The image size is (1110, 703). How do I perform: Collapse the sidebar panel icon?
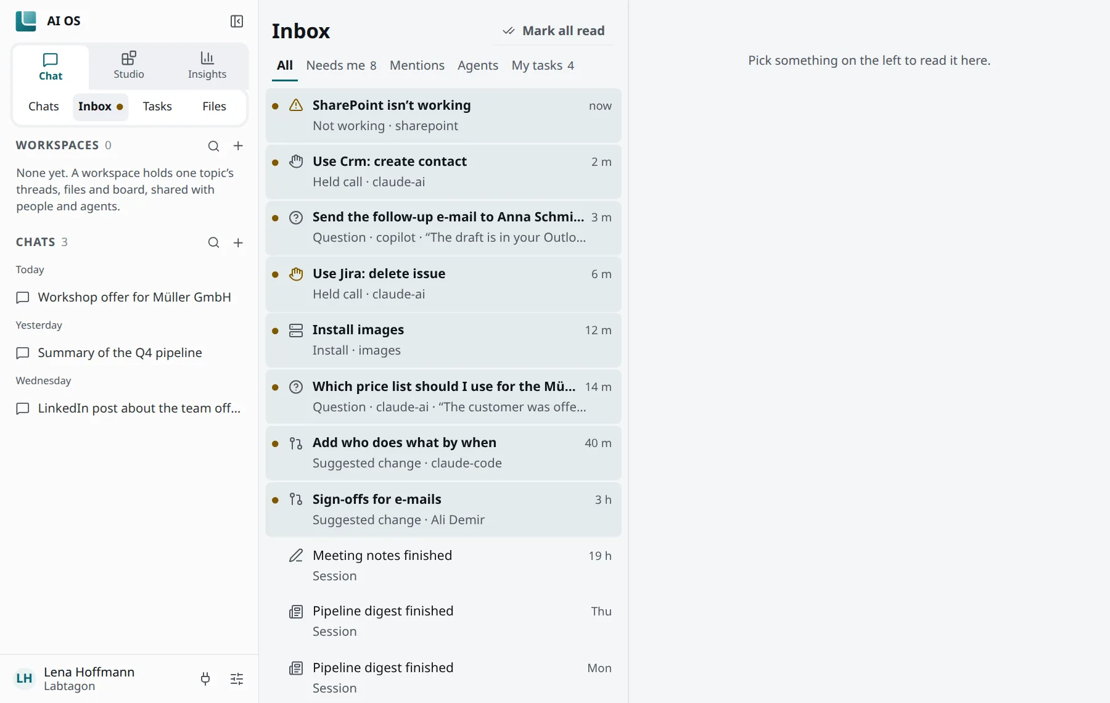coord(237,22)
